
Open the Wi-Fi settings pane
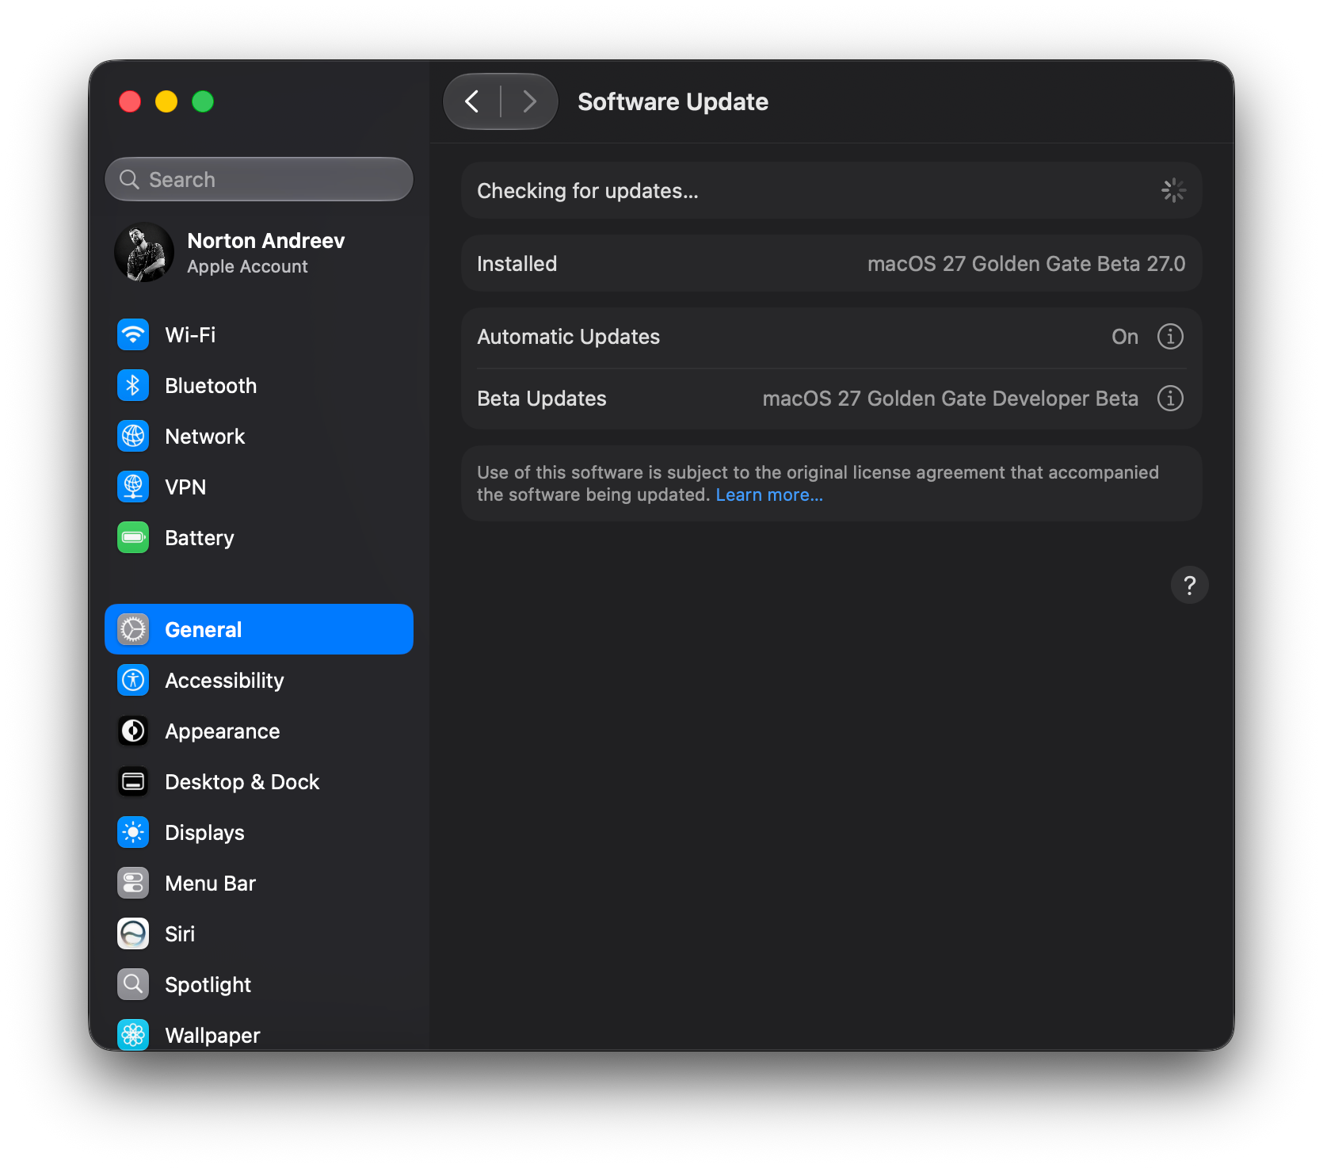click(x=259, y=334)
